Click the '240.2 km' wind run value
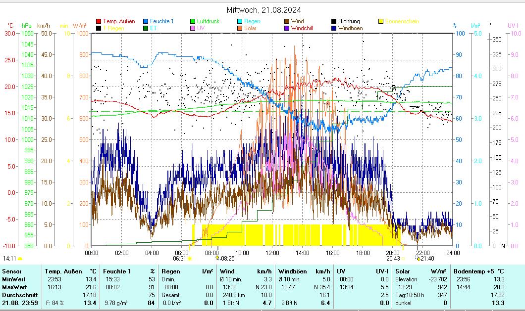Image resolution: width=525 pixels, height=311 pixels. [234, 295]
